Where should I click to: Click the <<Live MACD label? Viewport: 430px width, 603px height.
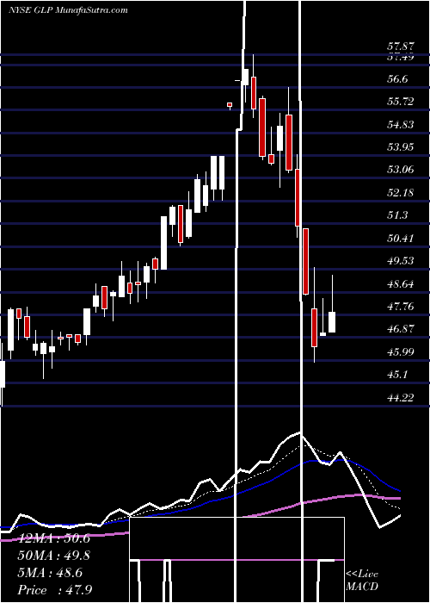[x=362, y=581]
